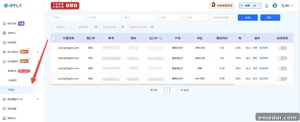Click the 常见问题 question icon
The image size is (300, 122).
[4, 109]
